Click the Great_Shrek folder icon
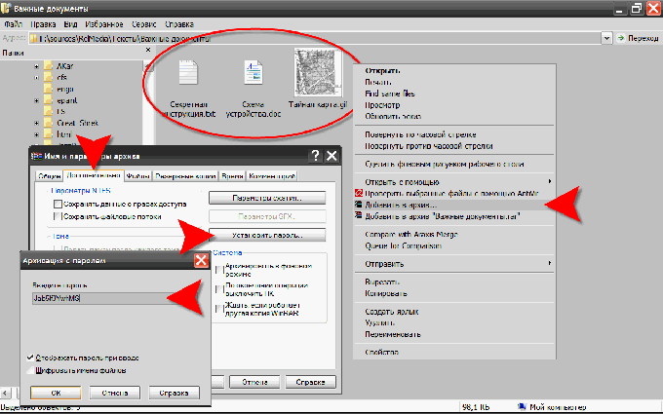This screenshot has width=663, height=414. click(x=49, y=123)
